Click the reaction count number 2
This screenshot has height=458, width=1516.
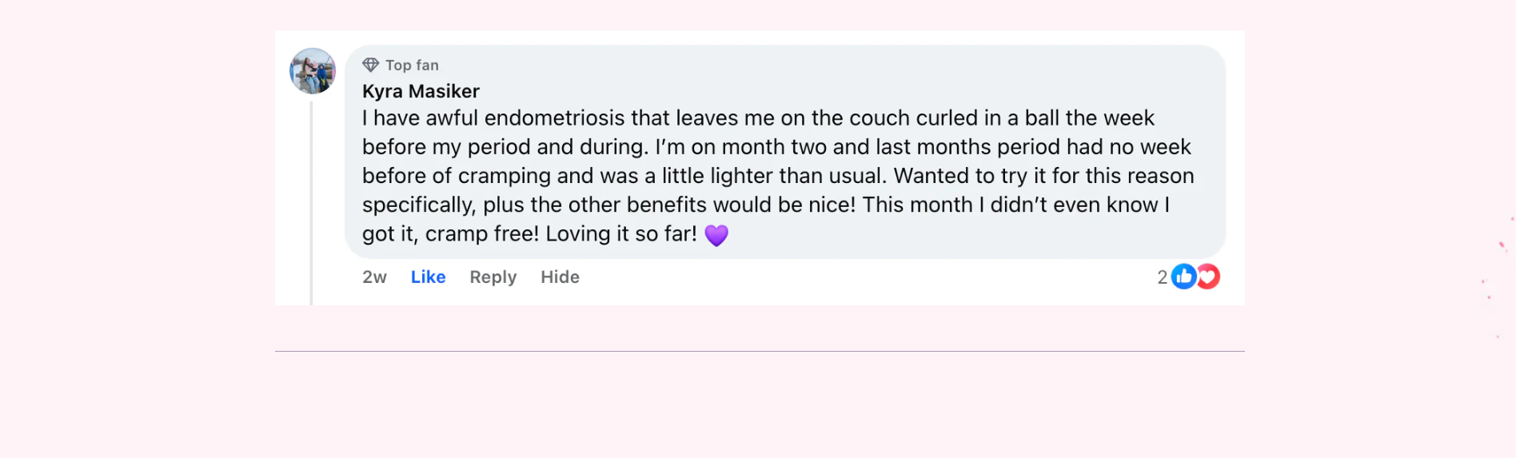click(1162, 277)
